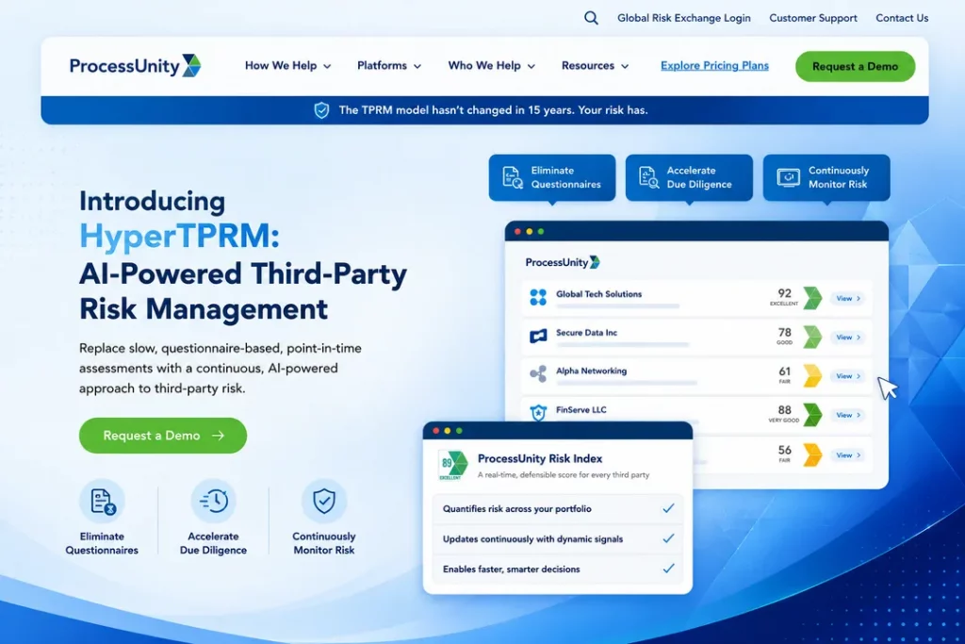Click View button for Global Tech Solutions
The width and height of the screenshot is (965, 644).
[x=847, y=299]
